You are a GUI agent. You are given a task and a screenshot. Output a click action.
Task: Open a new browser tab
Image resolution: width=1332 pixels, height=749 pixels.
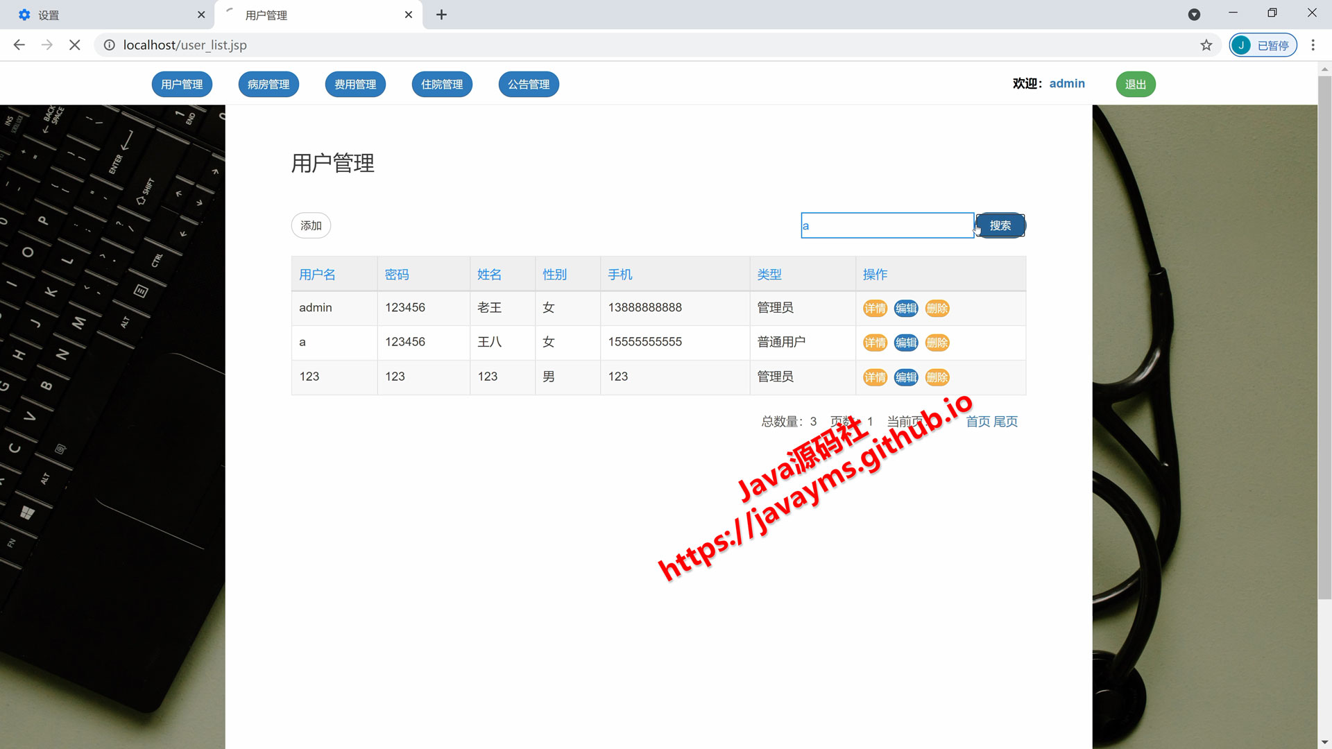point(441,15)
